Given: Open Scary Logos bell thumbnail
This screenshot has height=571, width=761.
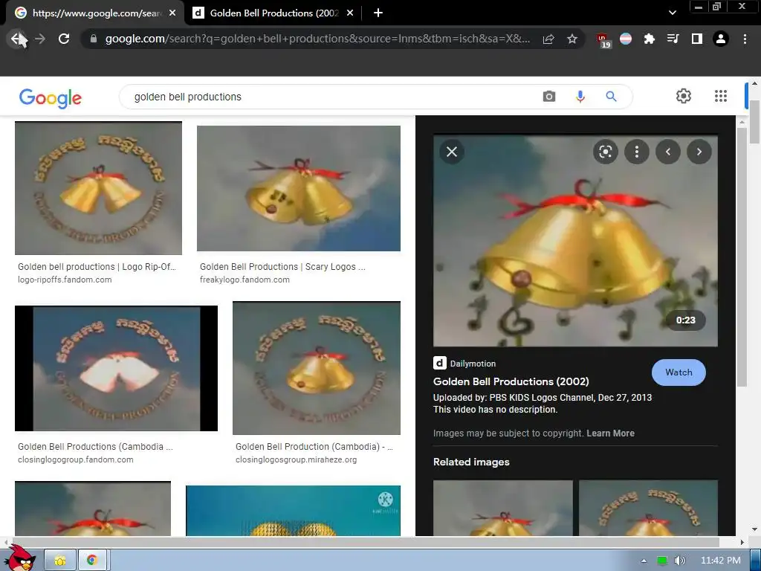Looking at the screenshot, I should [x=299, y=188].
